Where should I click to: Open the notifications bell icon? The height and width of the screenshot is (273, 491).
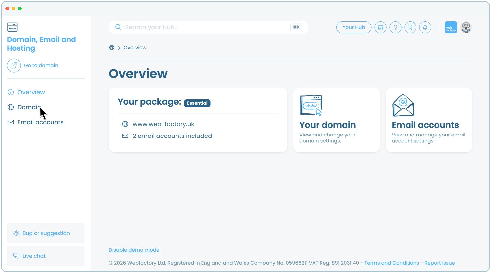[425, 27]
